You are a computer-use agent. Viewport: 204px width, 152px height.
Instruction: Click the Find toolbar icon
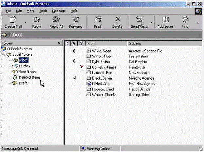[185, 22]
